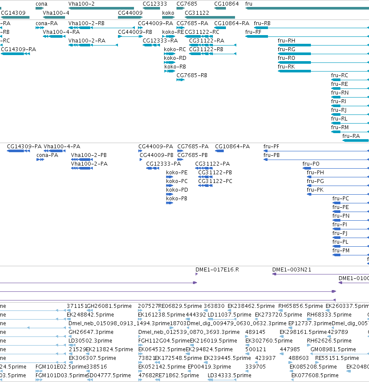Click protein fru-PO
Screen dimensions: 369x382
tap(336, 168)
